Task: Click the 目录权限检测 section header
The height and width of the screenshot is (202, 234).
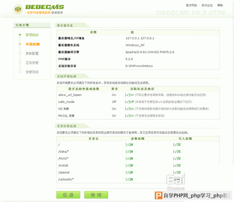Action: tap(66, 126)
